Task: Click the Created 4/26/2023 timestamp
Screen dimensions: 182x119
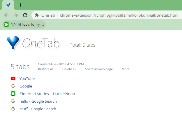Action: pos(61,64)
